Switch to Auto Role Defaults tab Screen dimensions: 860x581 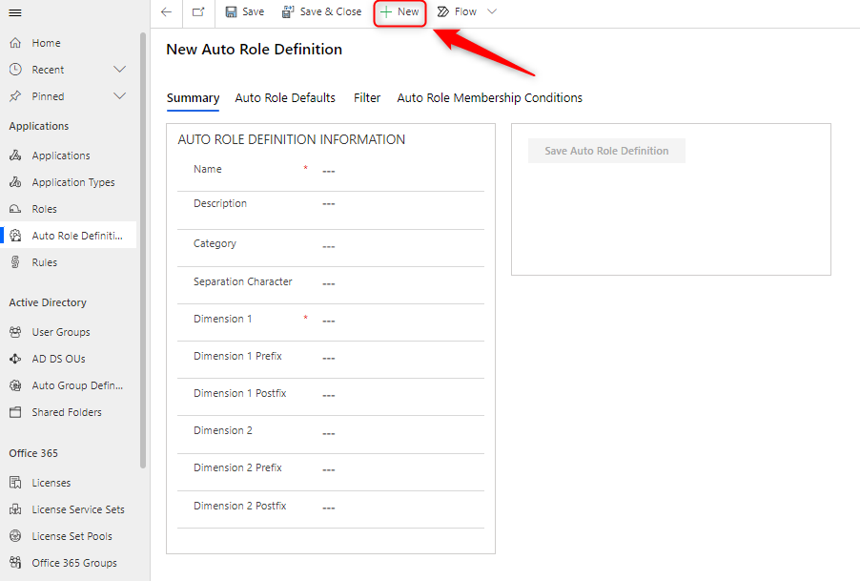click(285, 98)
